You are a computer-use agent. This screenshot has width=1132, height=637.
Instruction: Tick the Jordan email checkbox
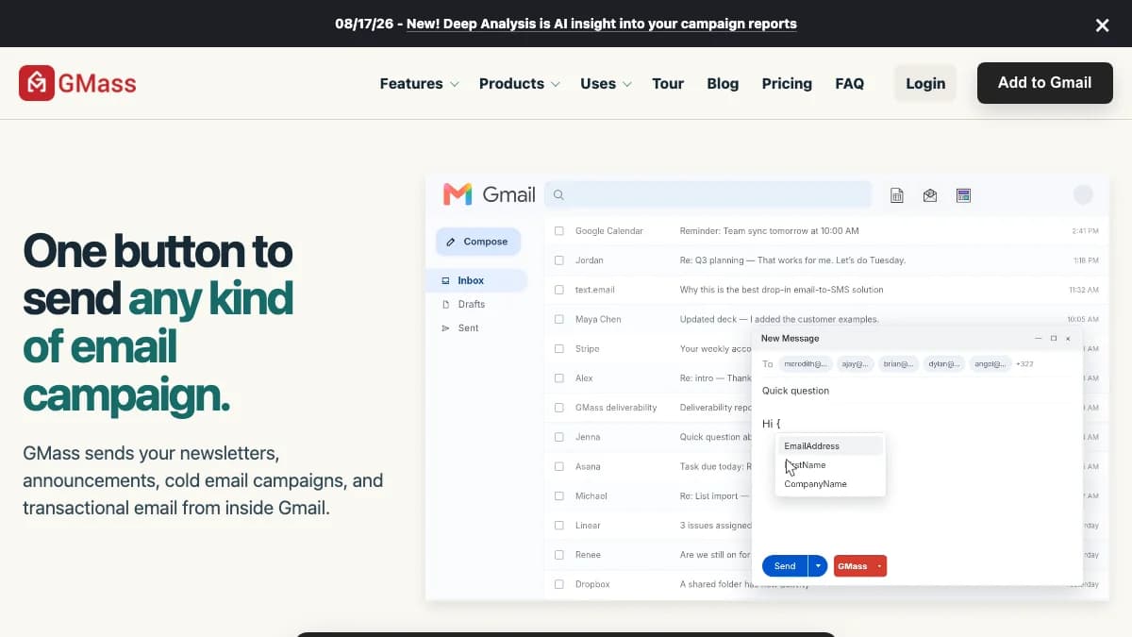tap(559, 260)
